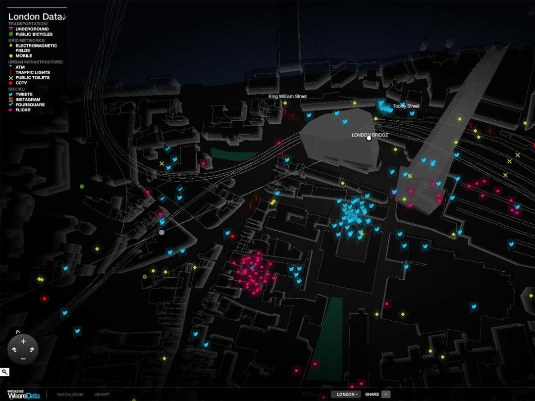
Task: Click the zoom out minus button
Action: [23, 358]
